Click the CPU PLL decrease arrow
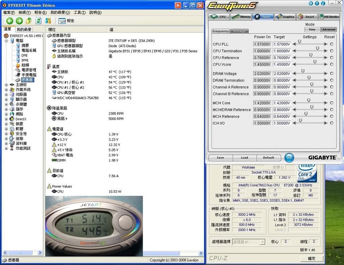The height and width of the screenshot is (265, 344). pyautogui.click(x=294, y=44)
